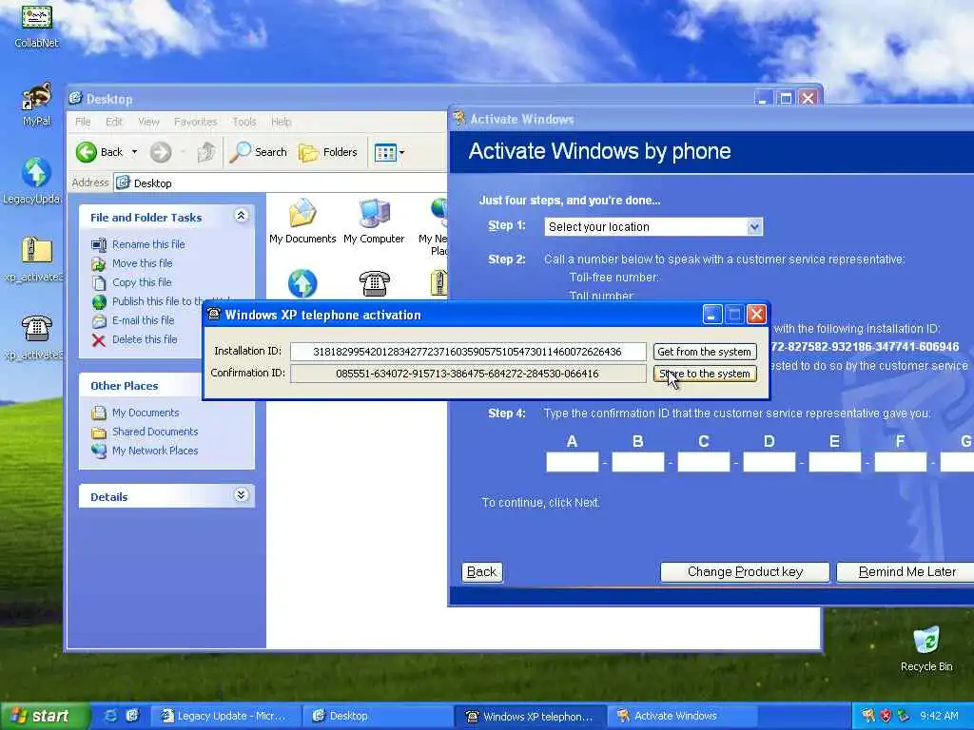
Task: Click the 9:42 AM system clock
Action: [x=939, y=716]
